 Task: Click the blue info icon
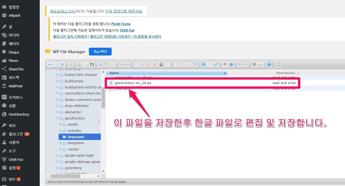coord(231,64)
